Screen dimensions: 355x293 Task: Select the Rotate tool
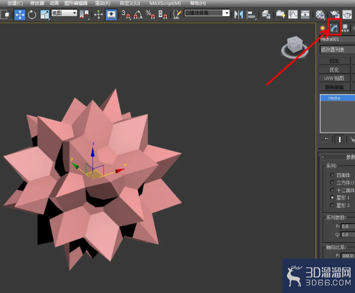pos(32,15)
